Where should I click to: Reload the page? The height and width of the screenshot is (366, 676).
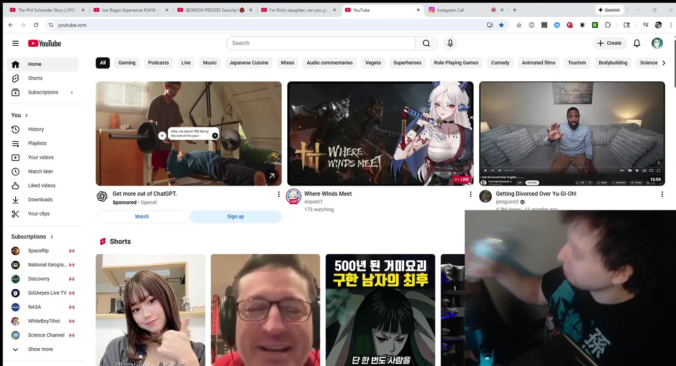36,25
